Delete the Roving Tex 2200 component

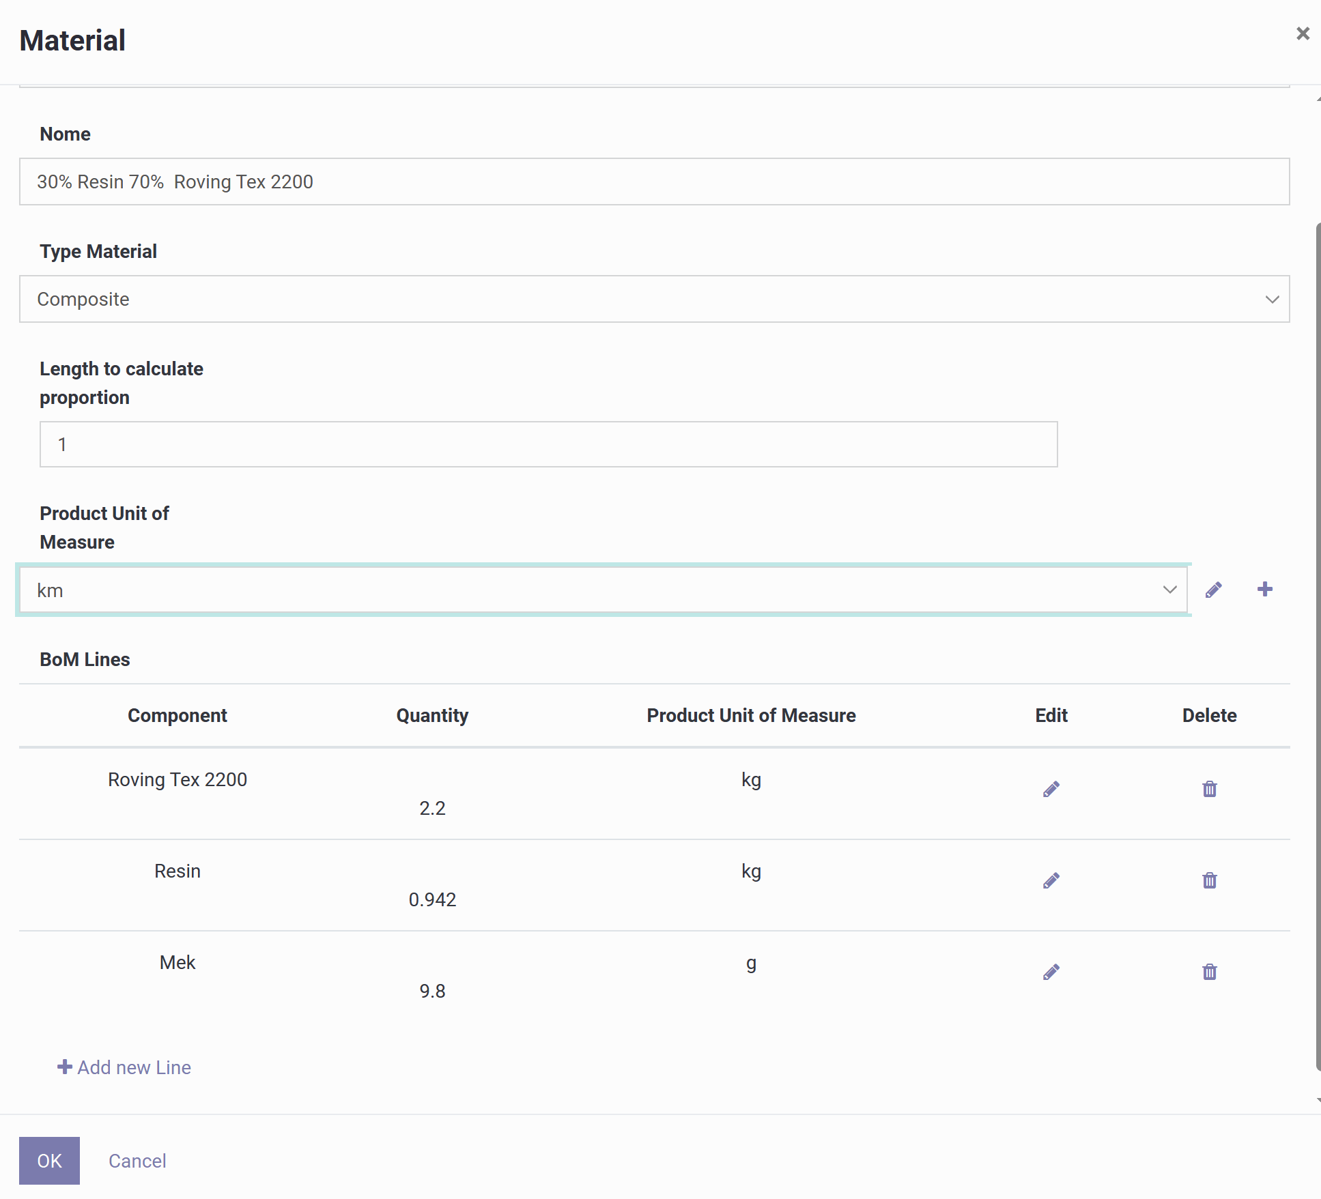pyautogui.click(x=1210, y=789)
